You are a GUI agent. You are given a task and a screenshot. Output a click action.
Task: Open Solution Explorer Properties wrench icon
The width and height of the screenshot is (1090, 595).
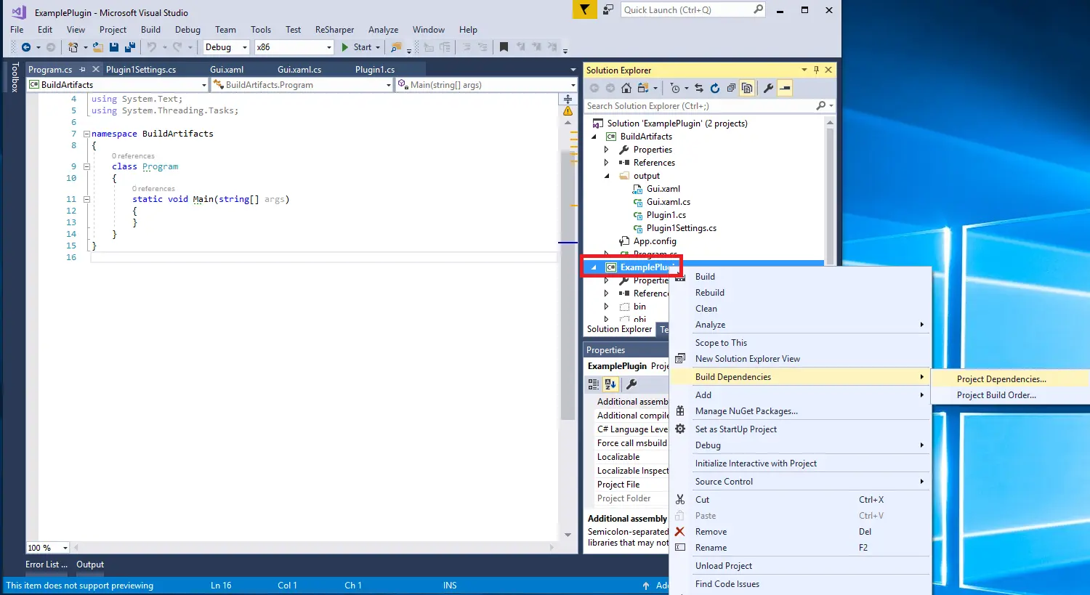(768, 88)
